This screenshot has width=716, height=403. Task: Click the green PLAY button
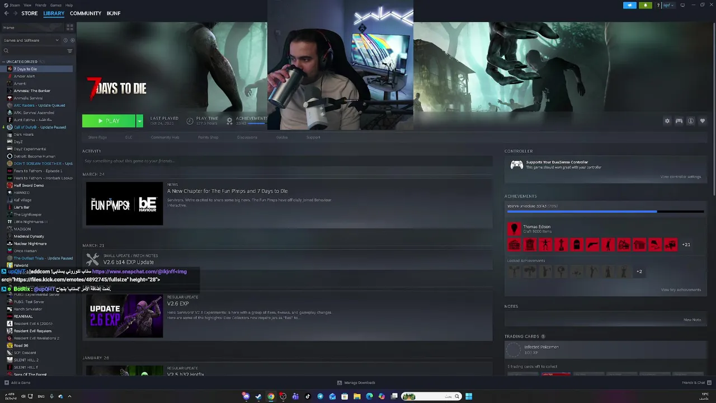(109, 121)
